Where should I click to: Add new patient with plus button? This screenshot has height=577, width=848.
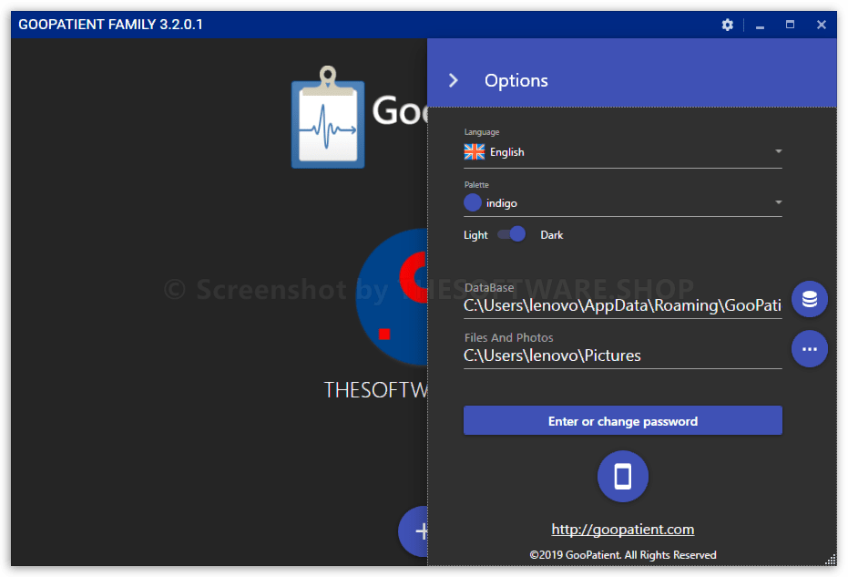[x=414, y=531]
